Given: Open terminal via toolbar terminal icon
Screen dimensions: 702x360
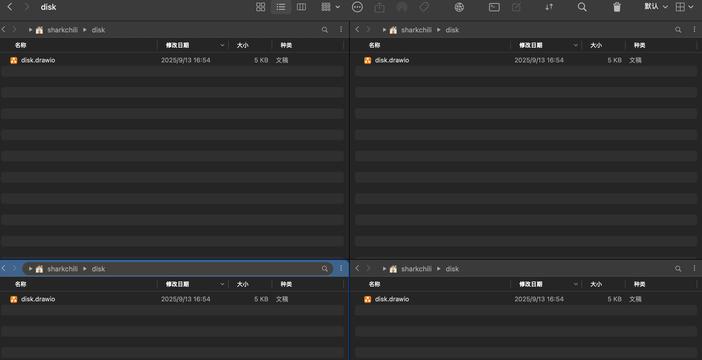Looking at the screenshot, I should [494, 7].
